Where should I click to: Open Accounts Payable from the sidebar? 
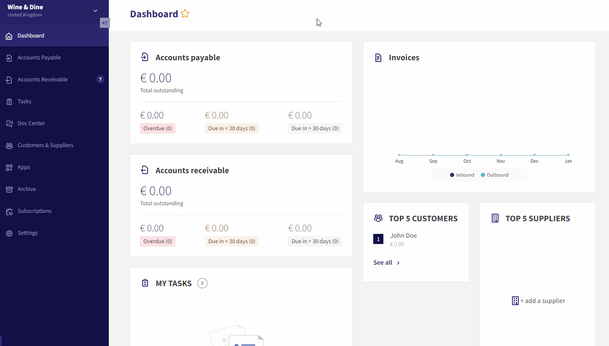point(54,58)
